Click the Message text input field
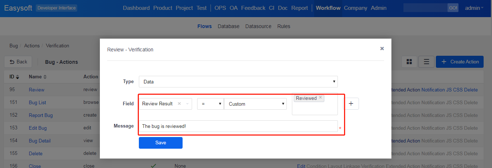Viewport: 492px width, 168px height. click(238, 126)
